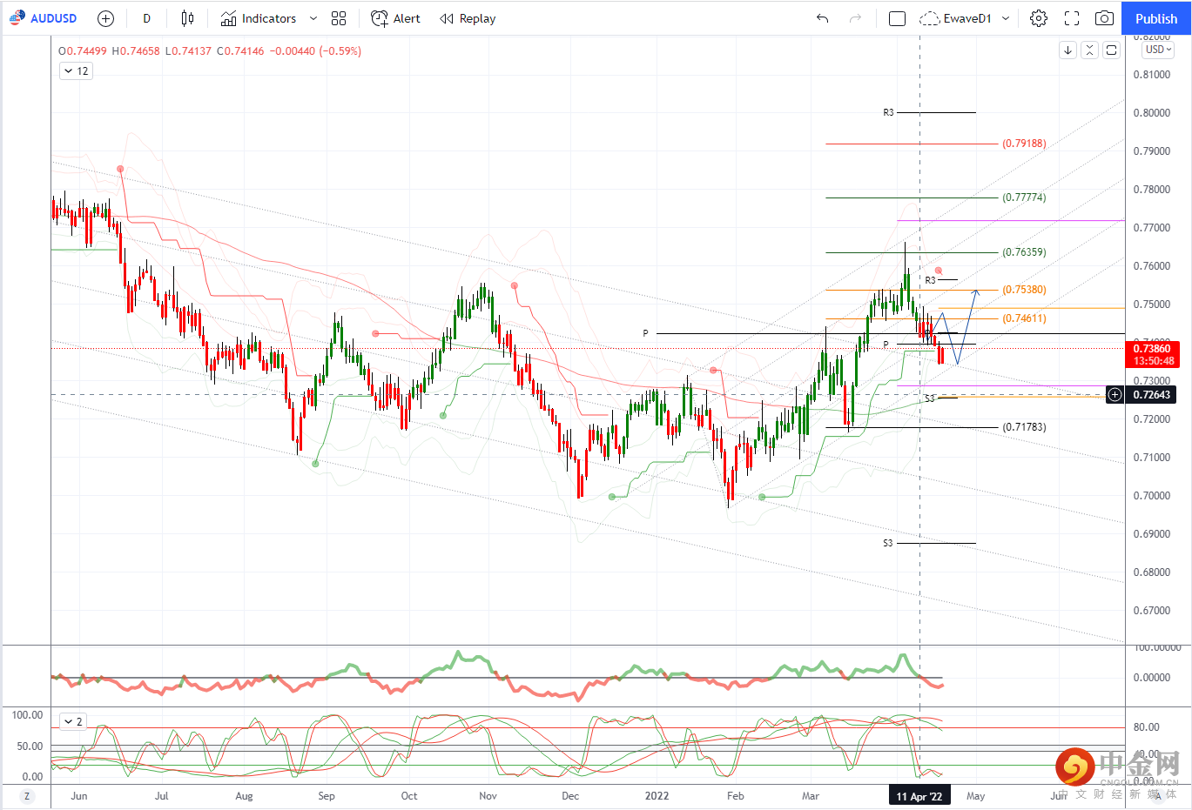Click the (0.71783) level label
Viewport: 1192px width, 810px height.
point(1024,427)
